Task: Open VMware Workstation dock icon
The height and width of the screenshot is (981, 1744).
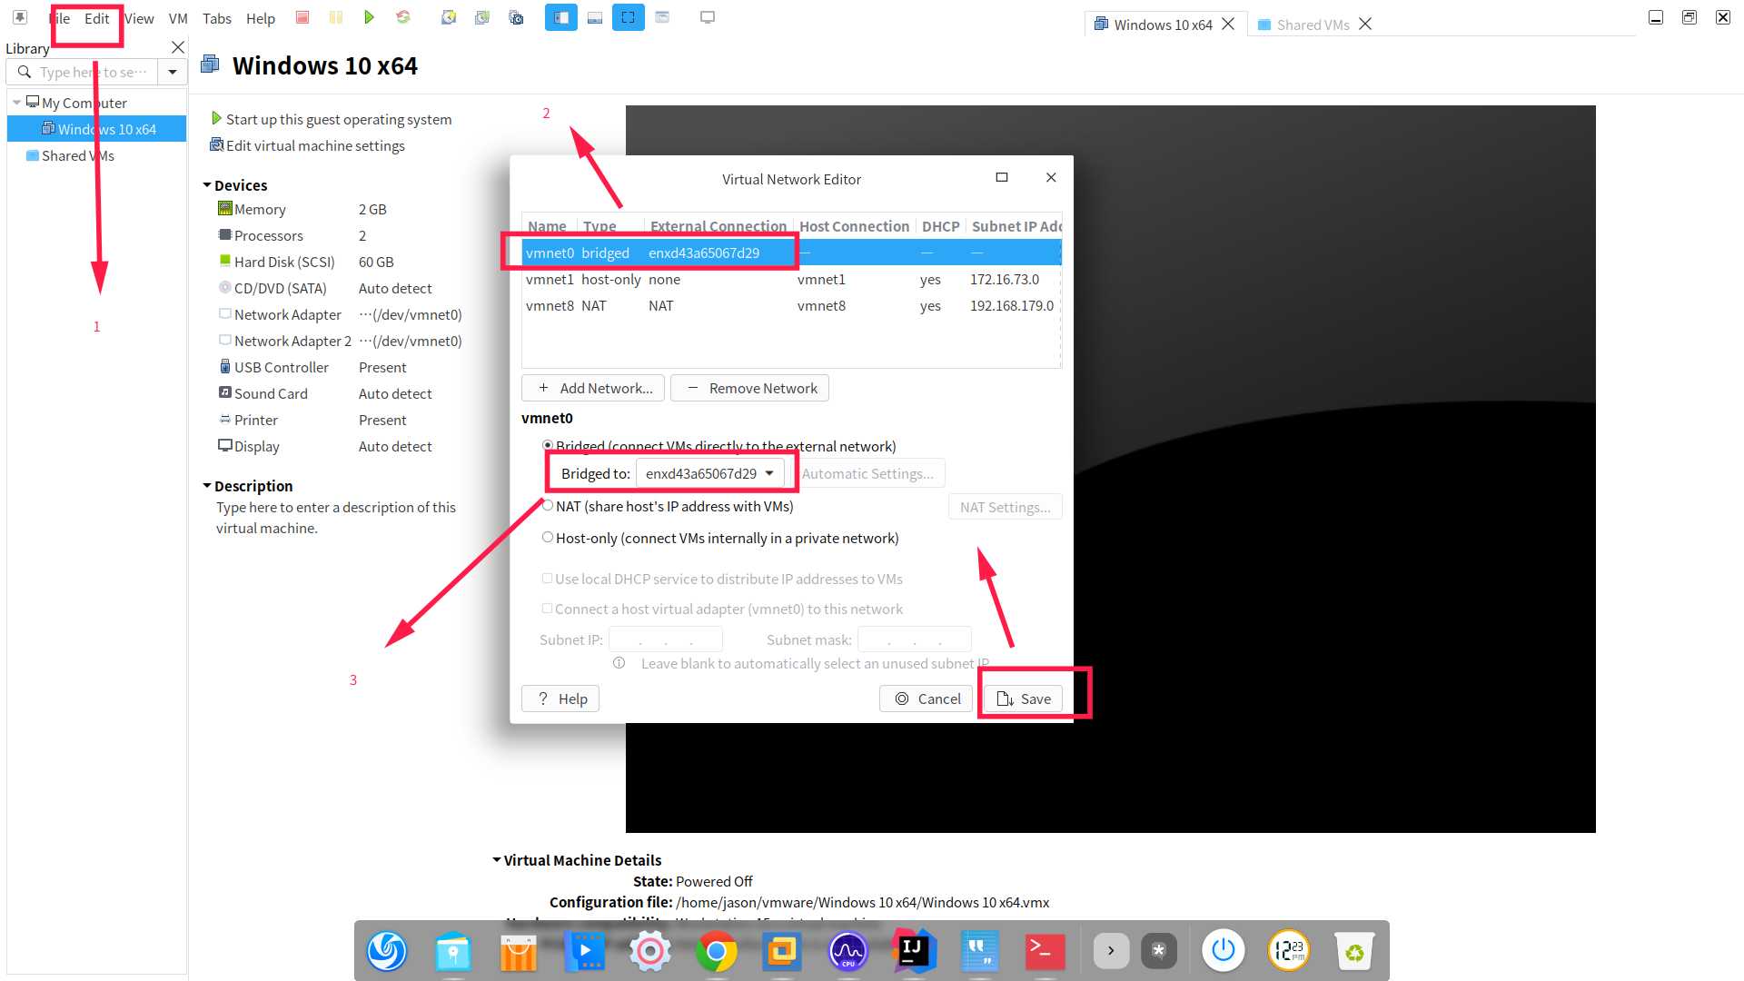Action: (782, 951)
